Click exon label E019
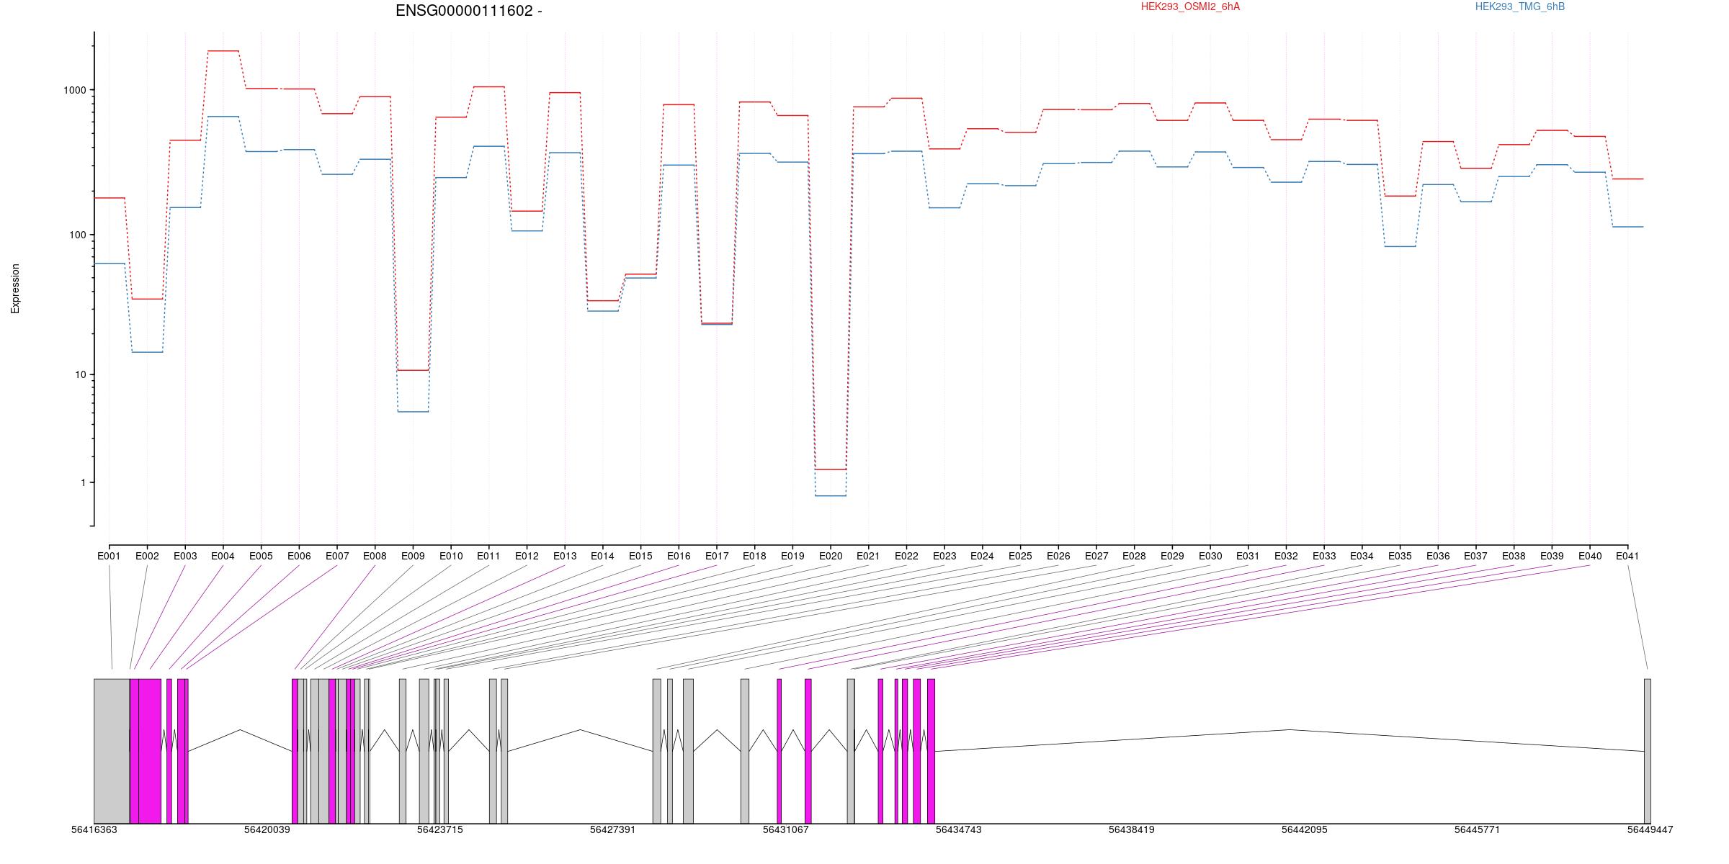1729x864 pixels. (x=792, y=556)
